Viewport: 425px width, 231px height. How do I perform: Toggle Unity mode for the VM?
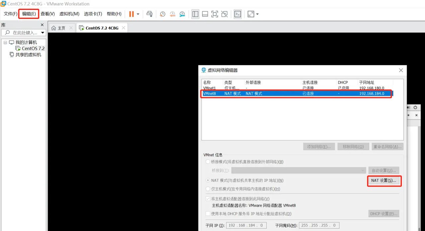tap(224, 14)
